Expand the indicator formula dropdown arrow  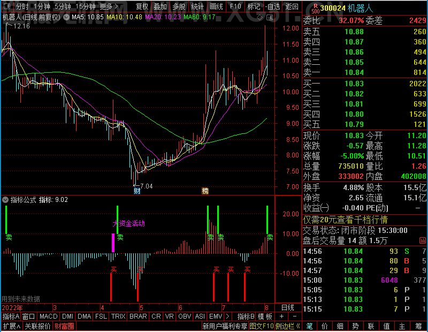5,200
